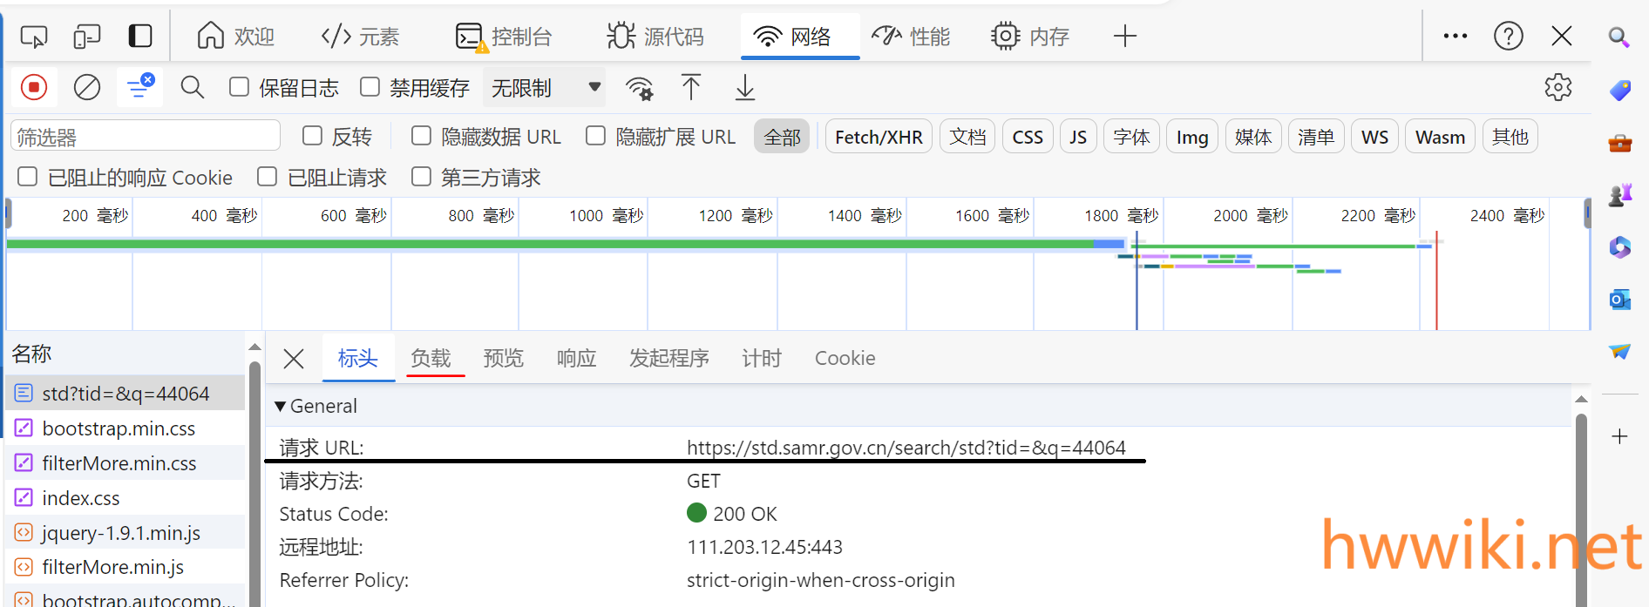This screenshot has height=607, width=1649.
Task: Open the more tools plus button
Action: [x=1124, y=36]
